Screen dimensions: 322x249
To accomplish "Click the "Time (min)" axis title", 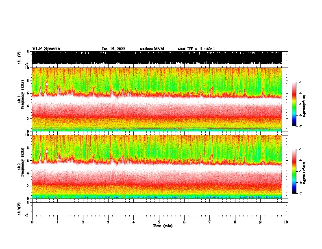I will point(163,226).
